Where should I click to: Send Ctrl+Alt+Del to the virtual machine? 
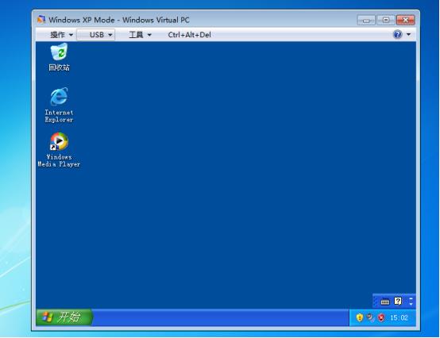pos(189,35)
